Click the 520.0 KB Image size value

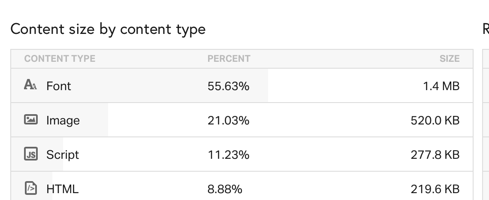pyautogui.click(x=435, y=120)
